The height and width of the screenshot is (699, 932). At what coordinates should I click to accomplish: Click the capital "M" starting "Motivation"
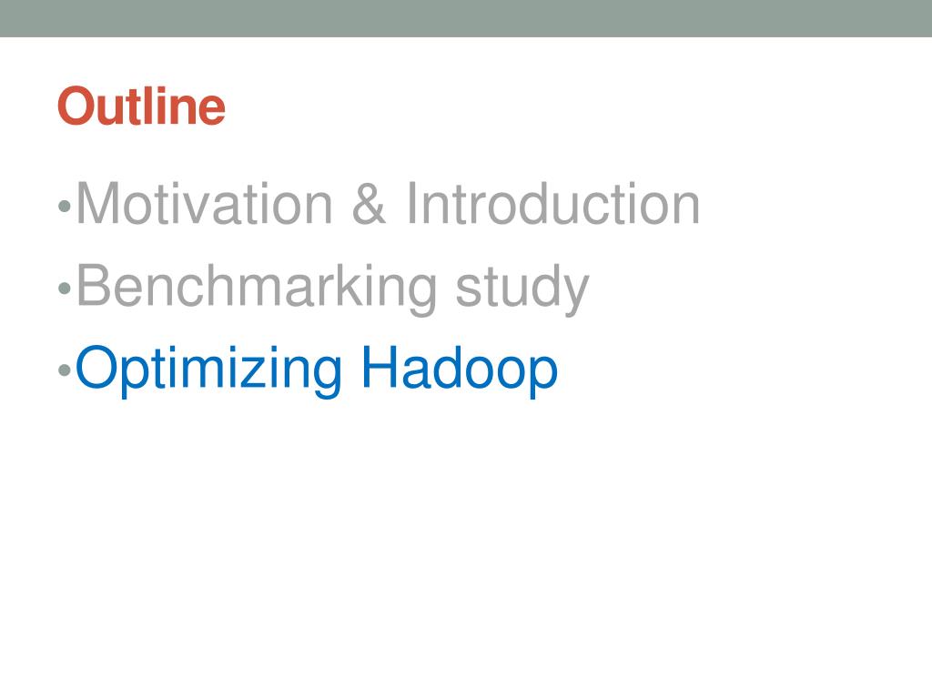click(98, 204)
